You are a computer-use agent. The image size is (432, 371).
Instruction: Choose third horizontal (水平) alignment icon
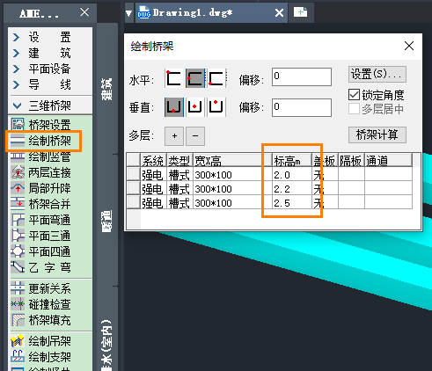216,78
